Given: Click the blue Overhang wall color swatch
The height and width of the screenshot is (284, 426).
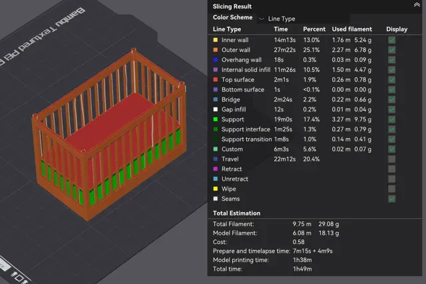Looking at the screenshot, I should (x=216, y=60).
